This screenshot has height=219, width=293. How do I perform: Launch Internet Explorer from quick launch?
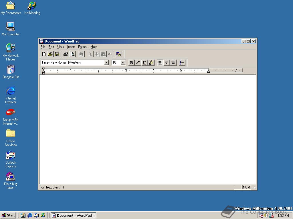(x=30, y=216)
